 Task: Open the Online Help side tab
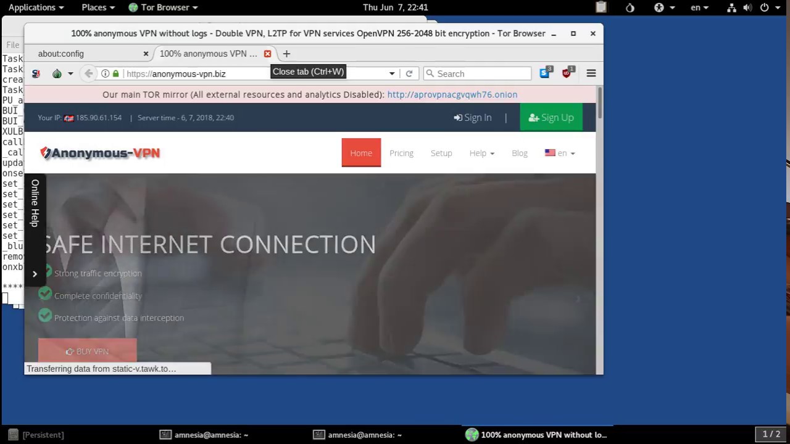tap(35, 203)
